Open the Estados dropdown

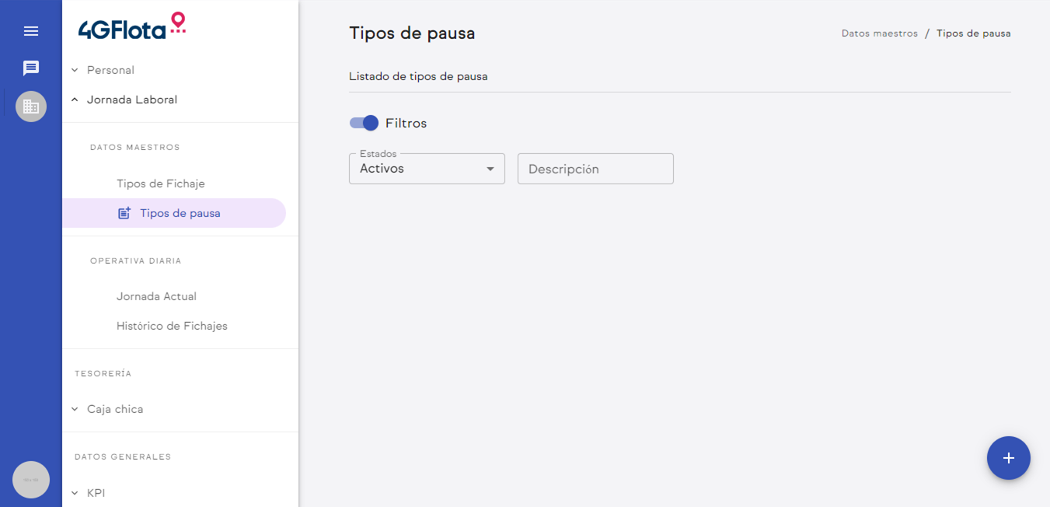(x=427, y=169)
